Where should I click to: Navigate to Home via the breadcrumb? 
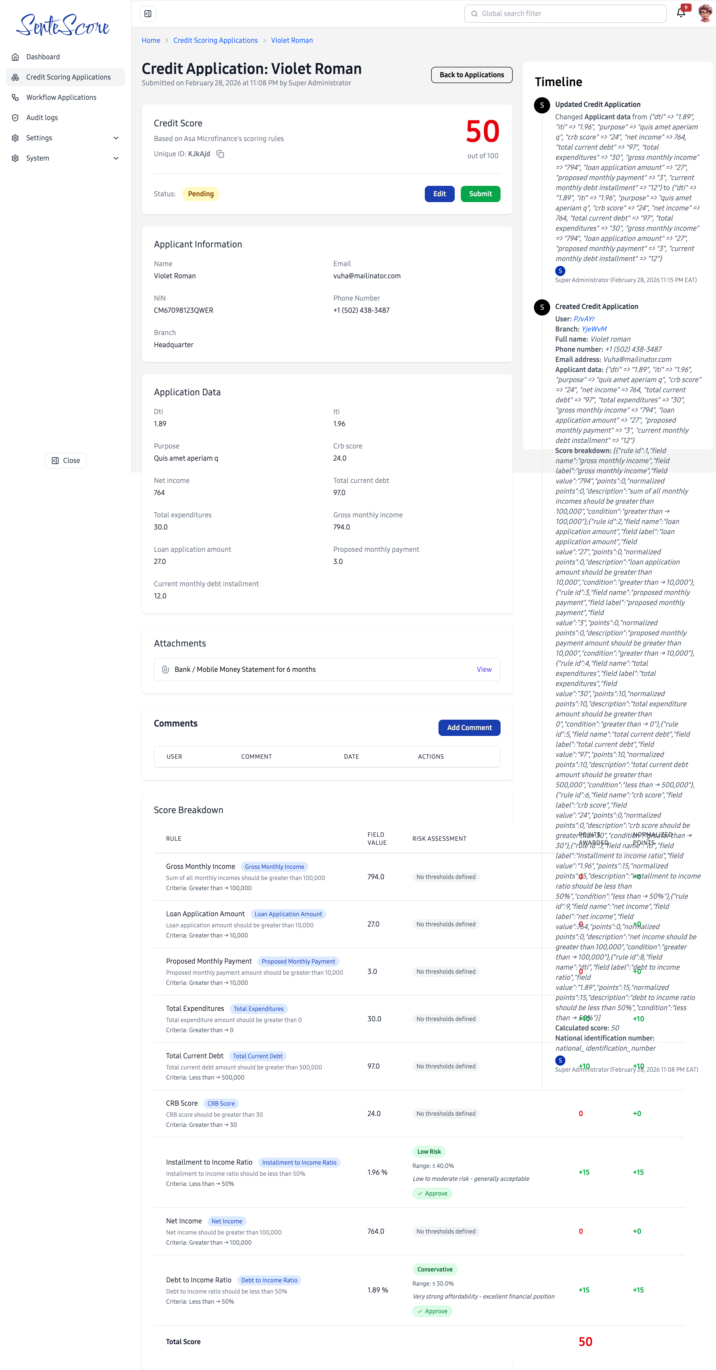click(151, 40)
